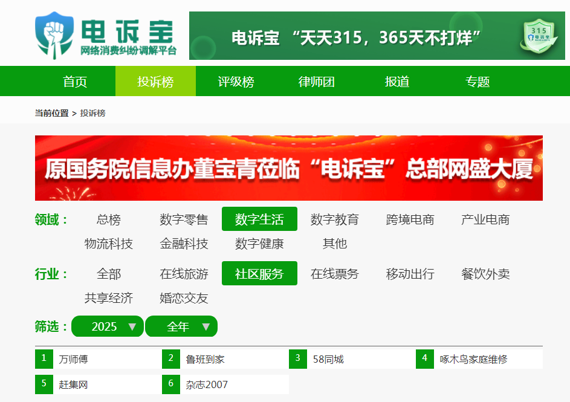Viewport: 570px width, 402px height.
Task: Select the 产业电商 field
Action: coord(485,219)
